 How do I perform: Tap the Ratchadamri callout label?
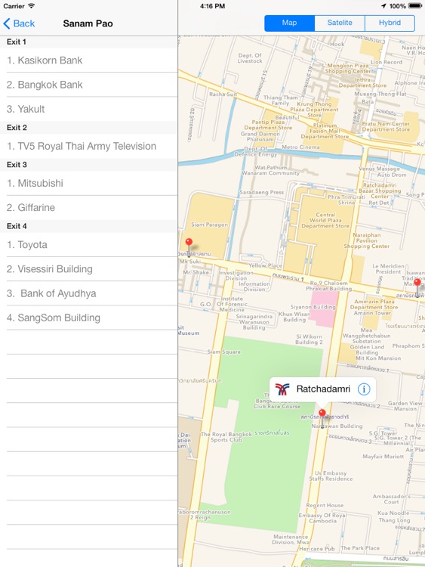click(x=323, y=389)
